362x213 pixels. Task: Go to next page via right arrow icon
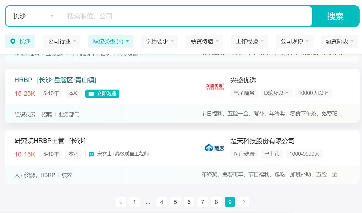[x=243, y=202]
